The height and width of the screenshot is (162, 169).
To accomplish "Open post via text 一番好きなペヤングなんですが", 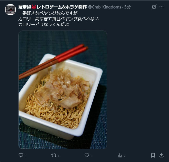I will click(48, 13).
